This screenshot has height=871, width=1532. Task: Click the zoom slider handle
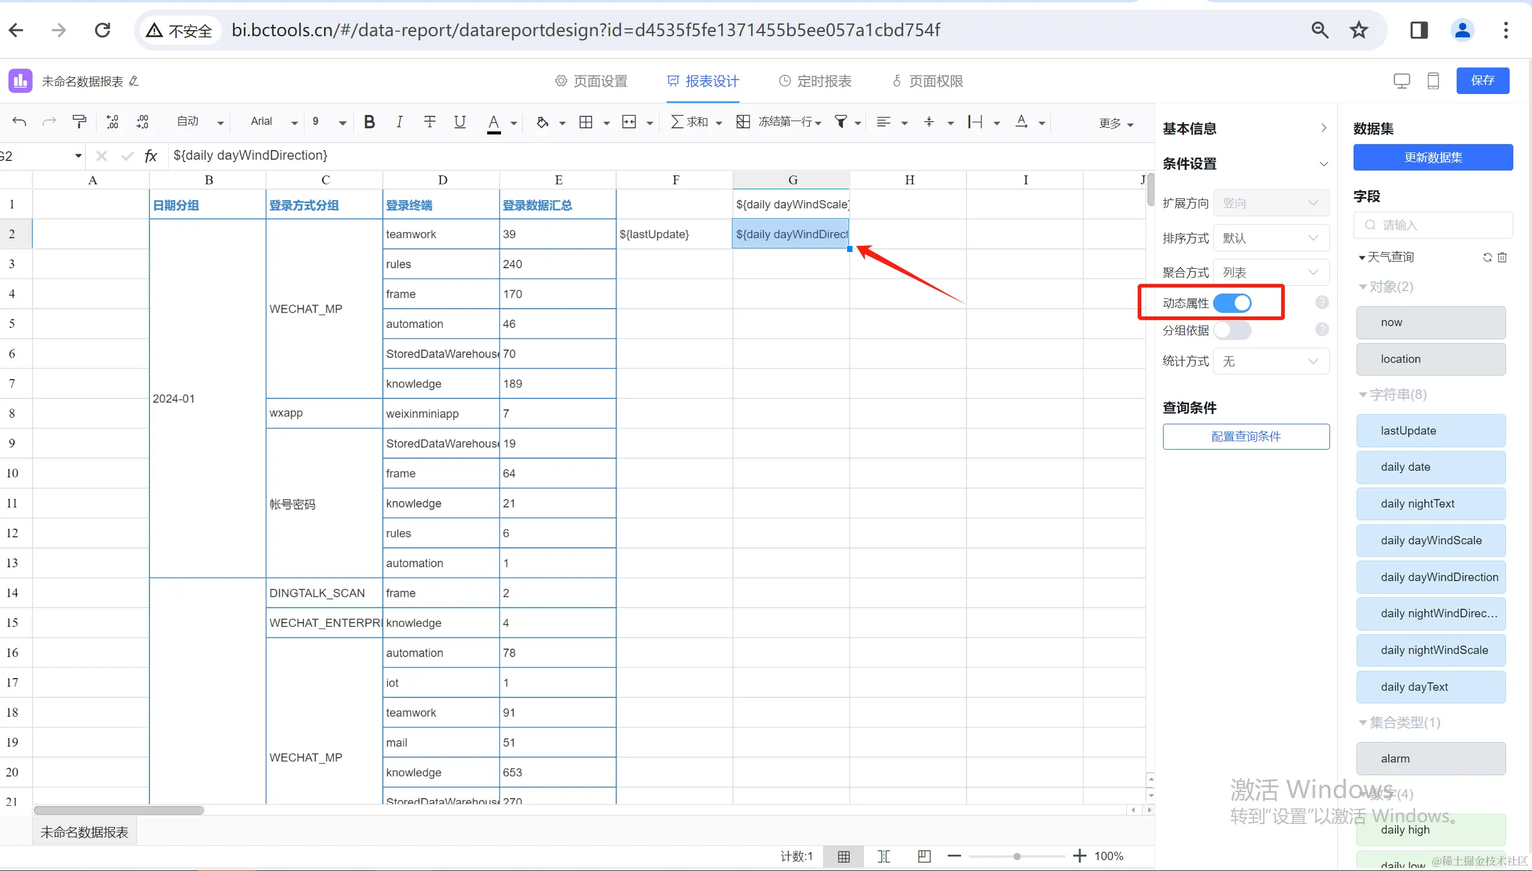(1017, 856)
